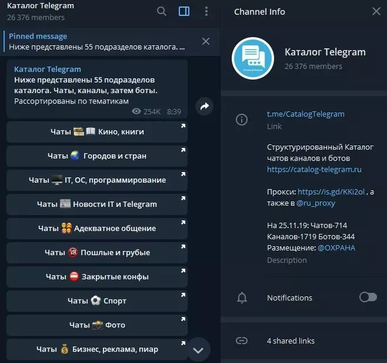Open the is.gd/KKi2ol proxy link
Image resolution: width=387 pixels, height=363 pixels.
tap(331, 192)
